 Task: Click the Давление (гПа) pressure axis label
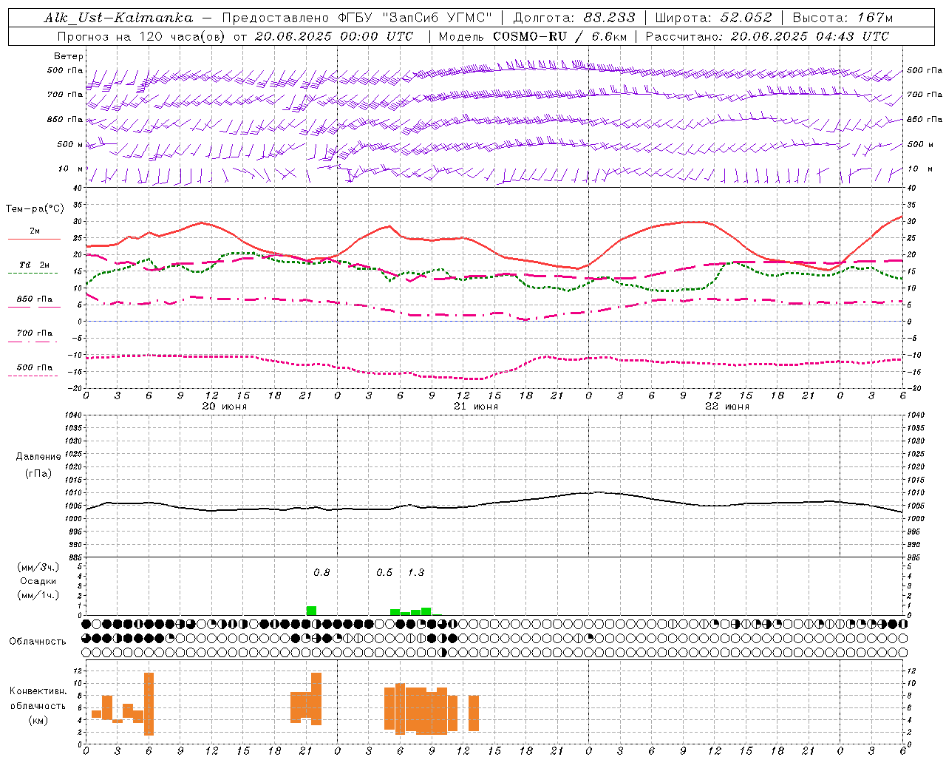tap(38, 465)
